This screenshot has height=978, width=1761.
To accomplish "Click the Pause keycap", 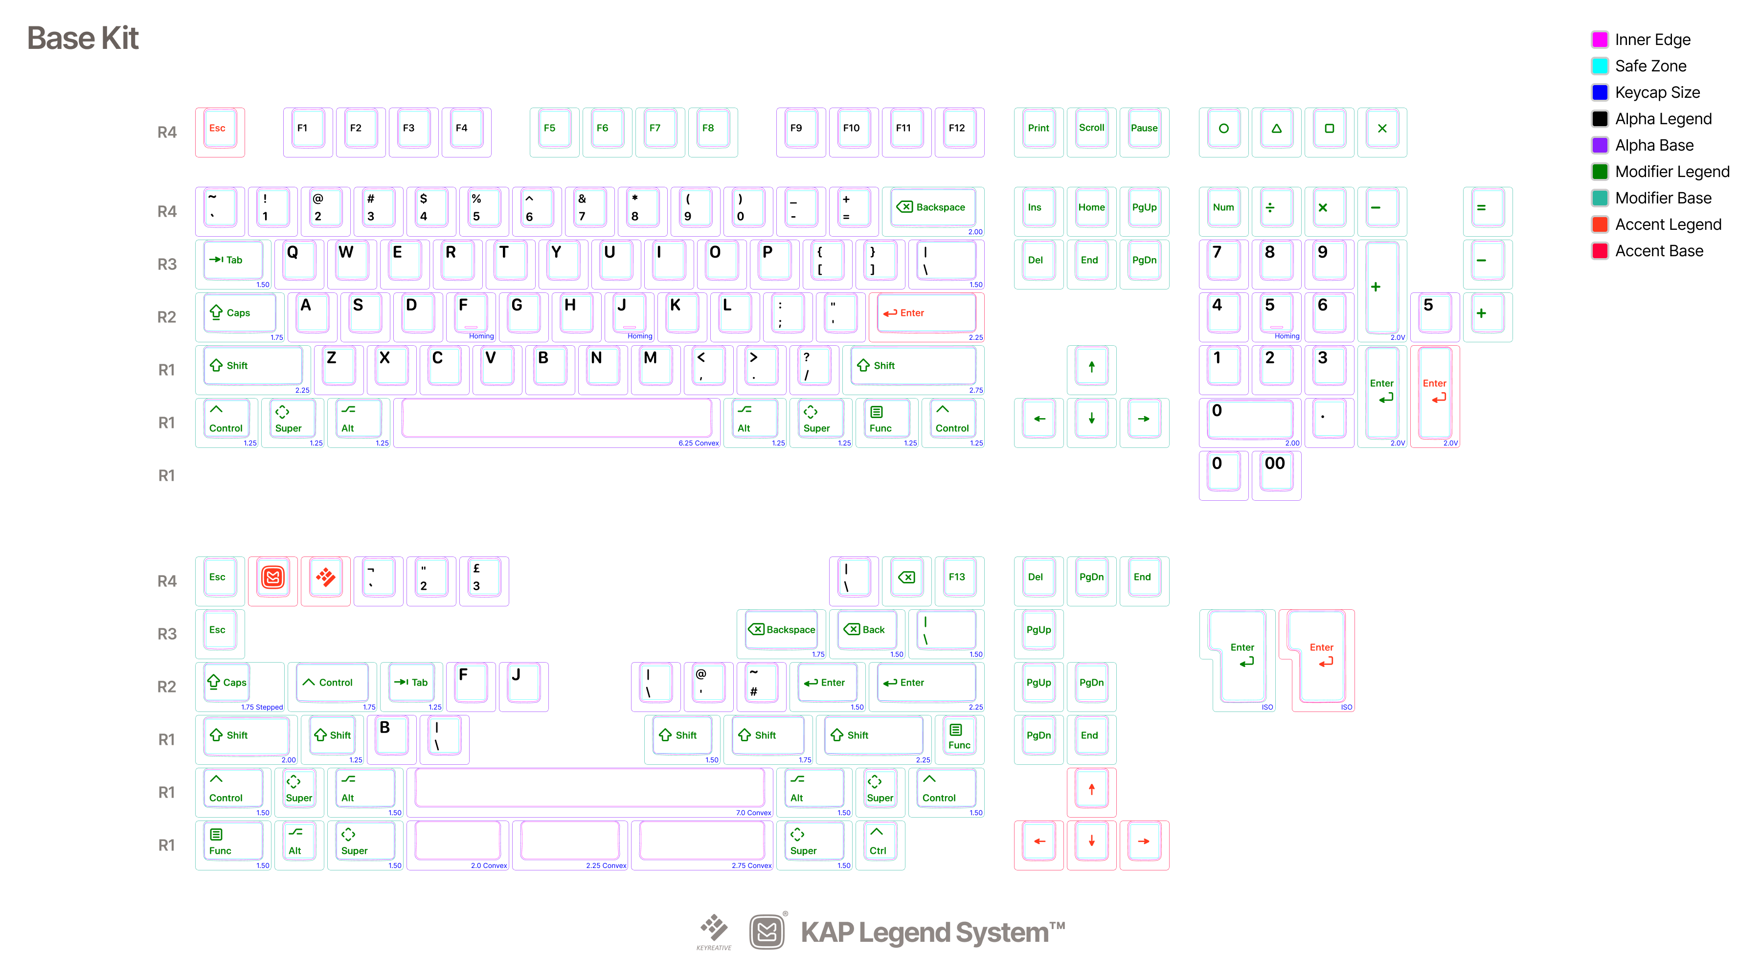I will pos(1144,132).
